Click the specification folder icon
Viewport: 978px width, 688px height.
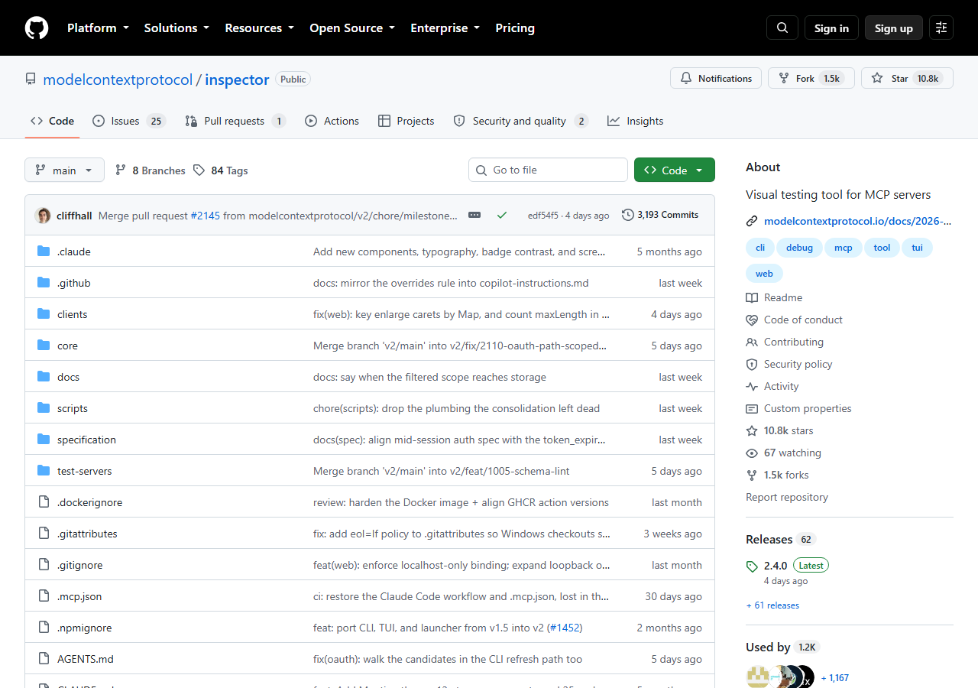tap(44, 440)
